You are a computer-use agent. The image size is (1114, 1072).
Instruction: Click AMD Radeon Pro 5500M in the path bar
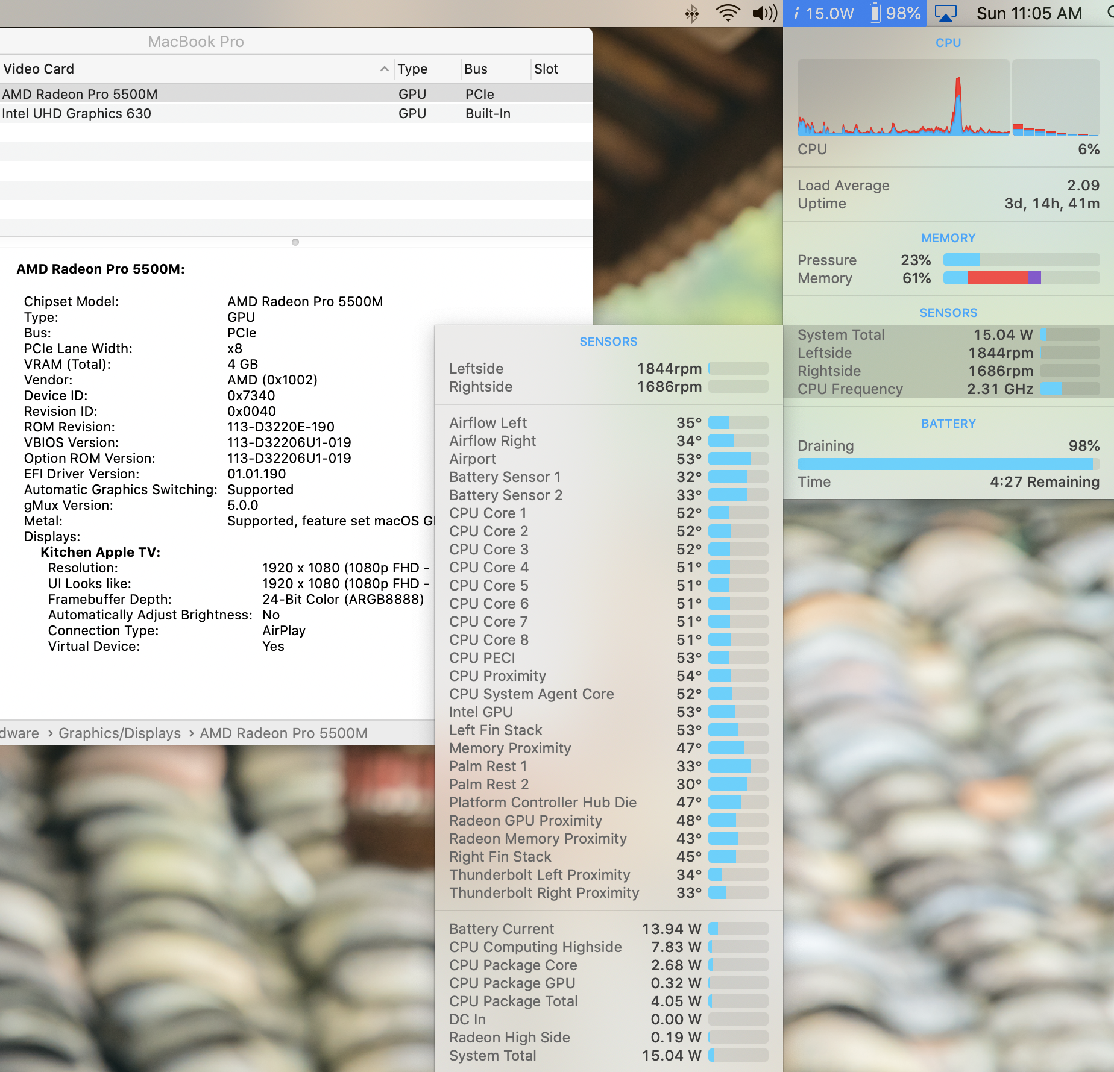[283, 733]
